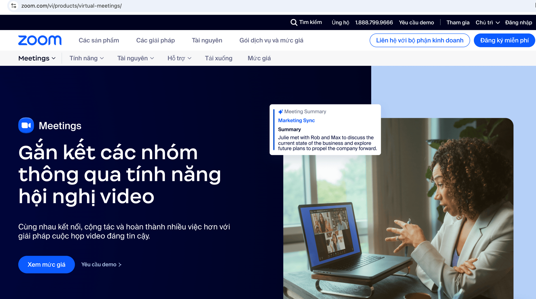Open Tài nguyên in main navigation

click(x=207, y=40)
